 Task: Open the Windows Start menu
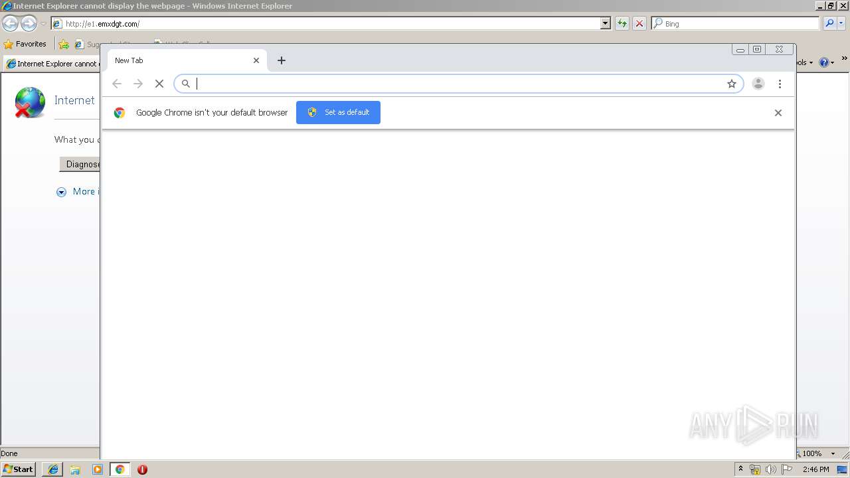click(19, 469)
